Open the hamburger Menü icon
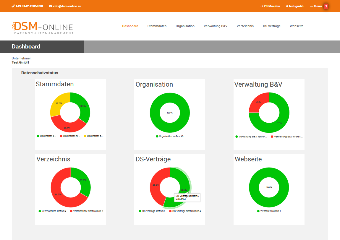 (x=311, y=6)
